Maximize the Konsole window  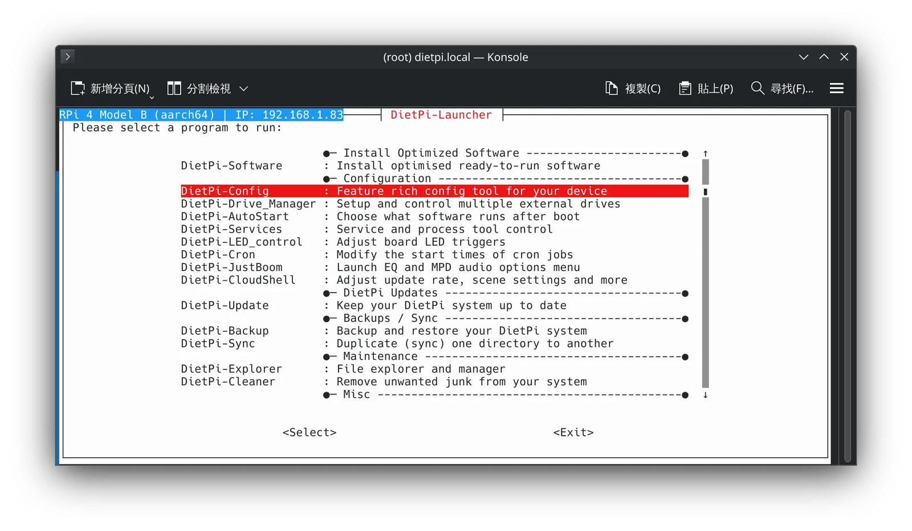(824, 57)
